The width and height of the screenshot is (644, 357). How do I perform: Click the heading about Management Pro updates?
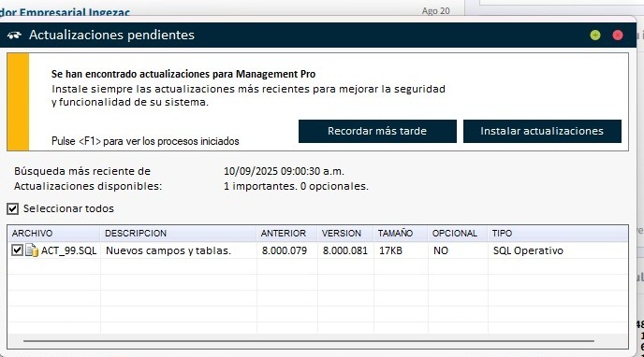click(183, 74)
